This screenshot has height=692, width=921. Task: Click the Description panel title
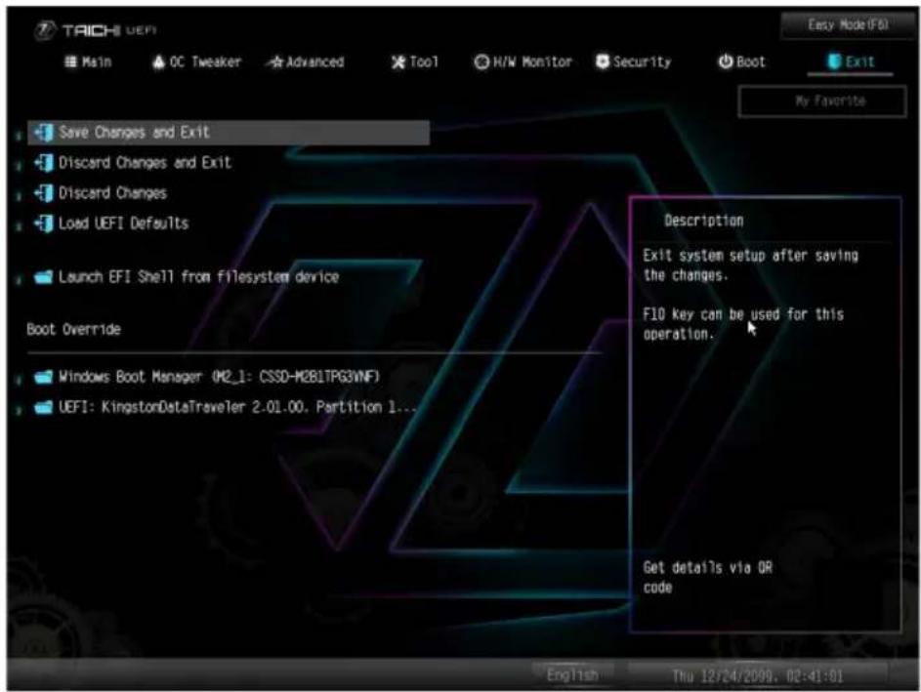tap(703, 221)
